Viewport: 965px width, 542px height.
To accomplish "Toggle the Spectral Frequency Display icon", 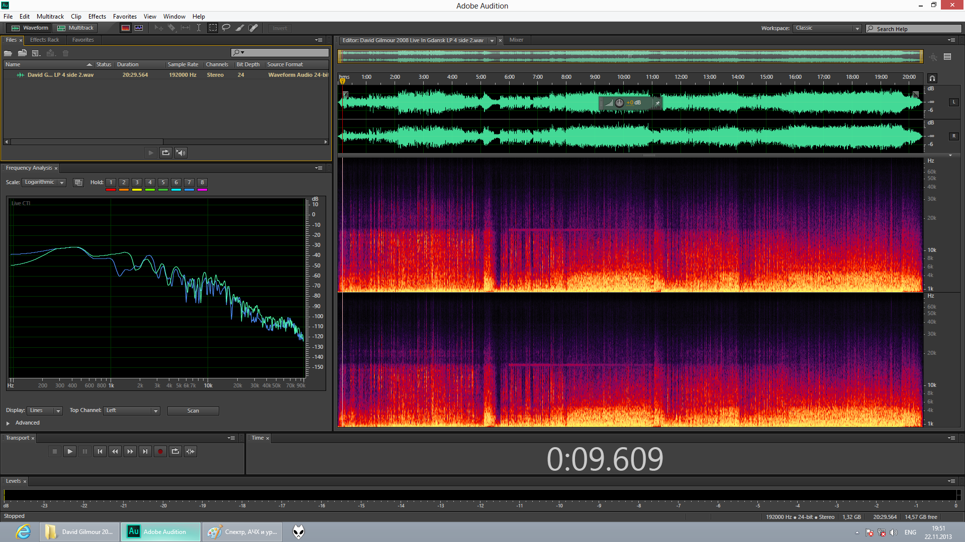I will [126, 28].
